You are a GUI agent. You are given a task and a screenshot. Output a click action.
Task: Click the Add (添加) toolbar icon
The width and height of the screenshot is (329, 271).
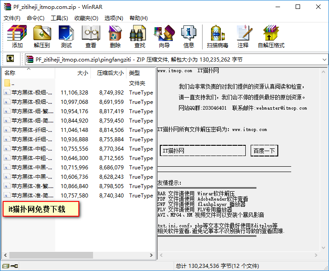17,37
